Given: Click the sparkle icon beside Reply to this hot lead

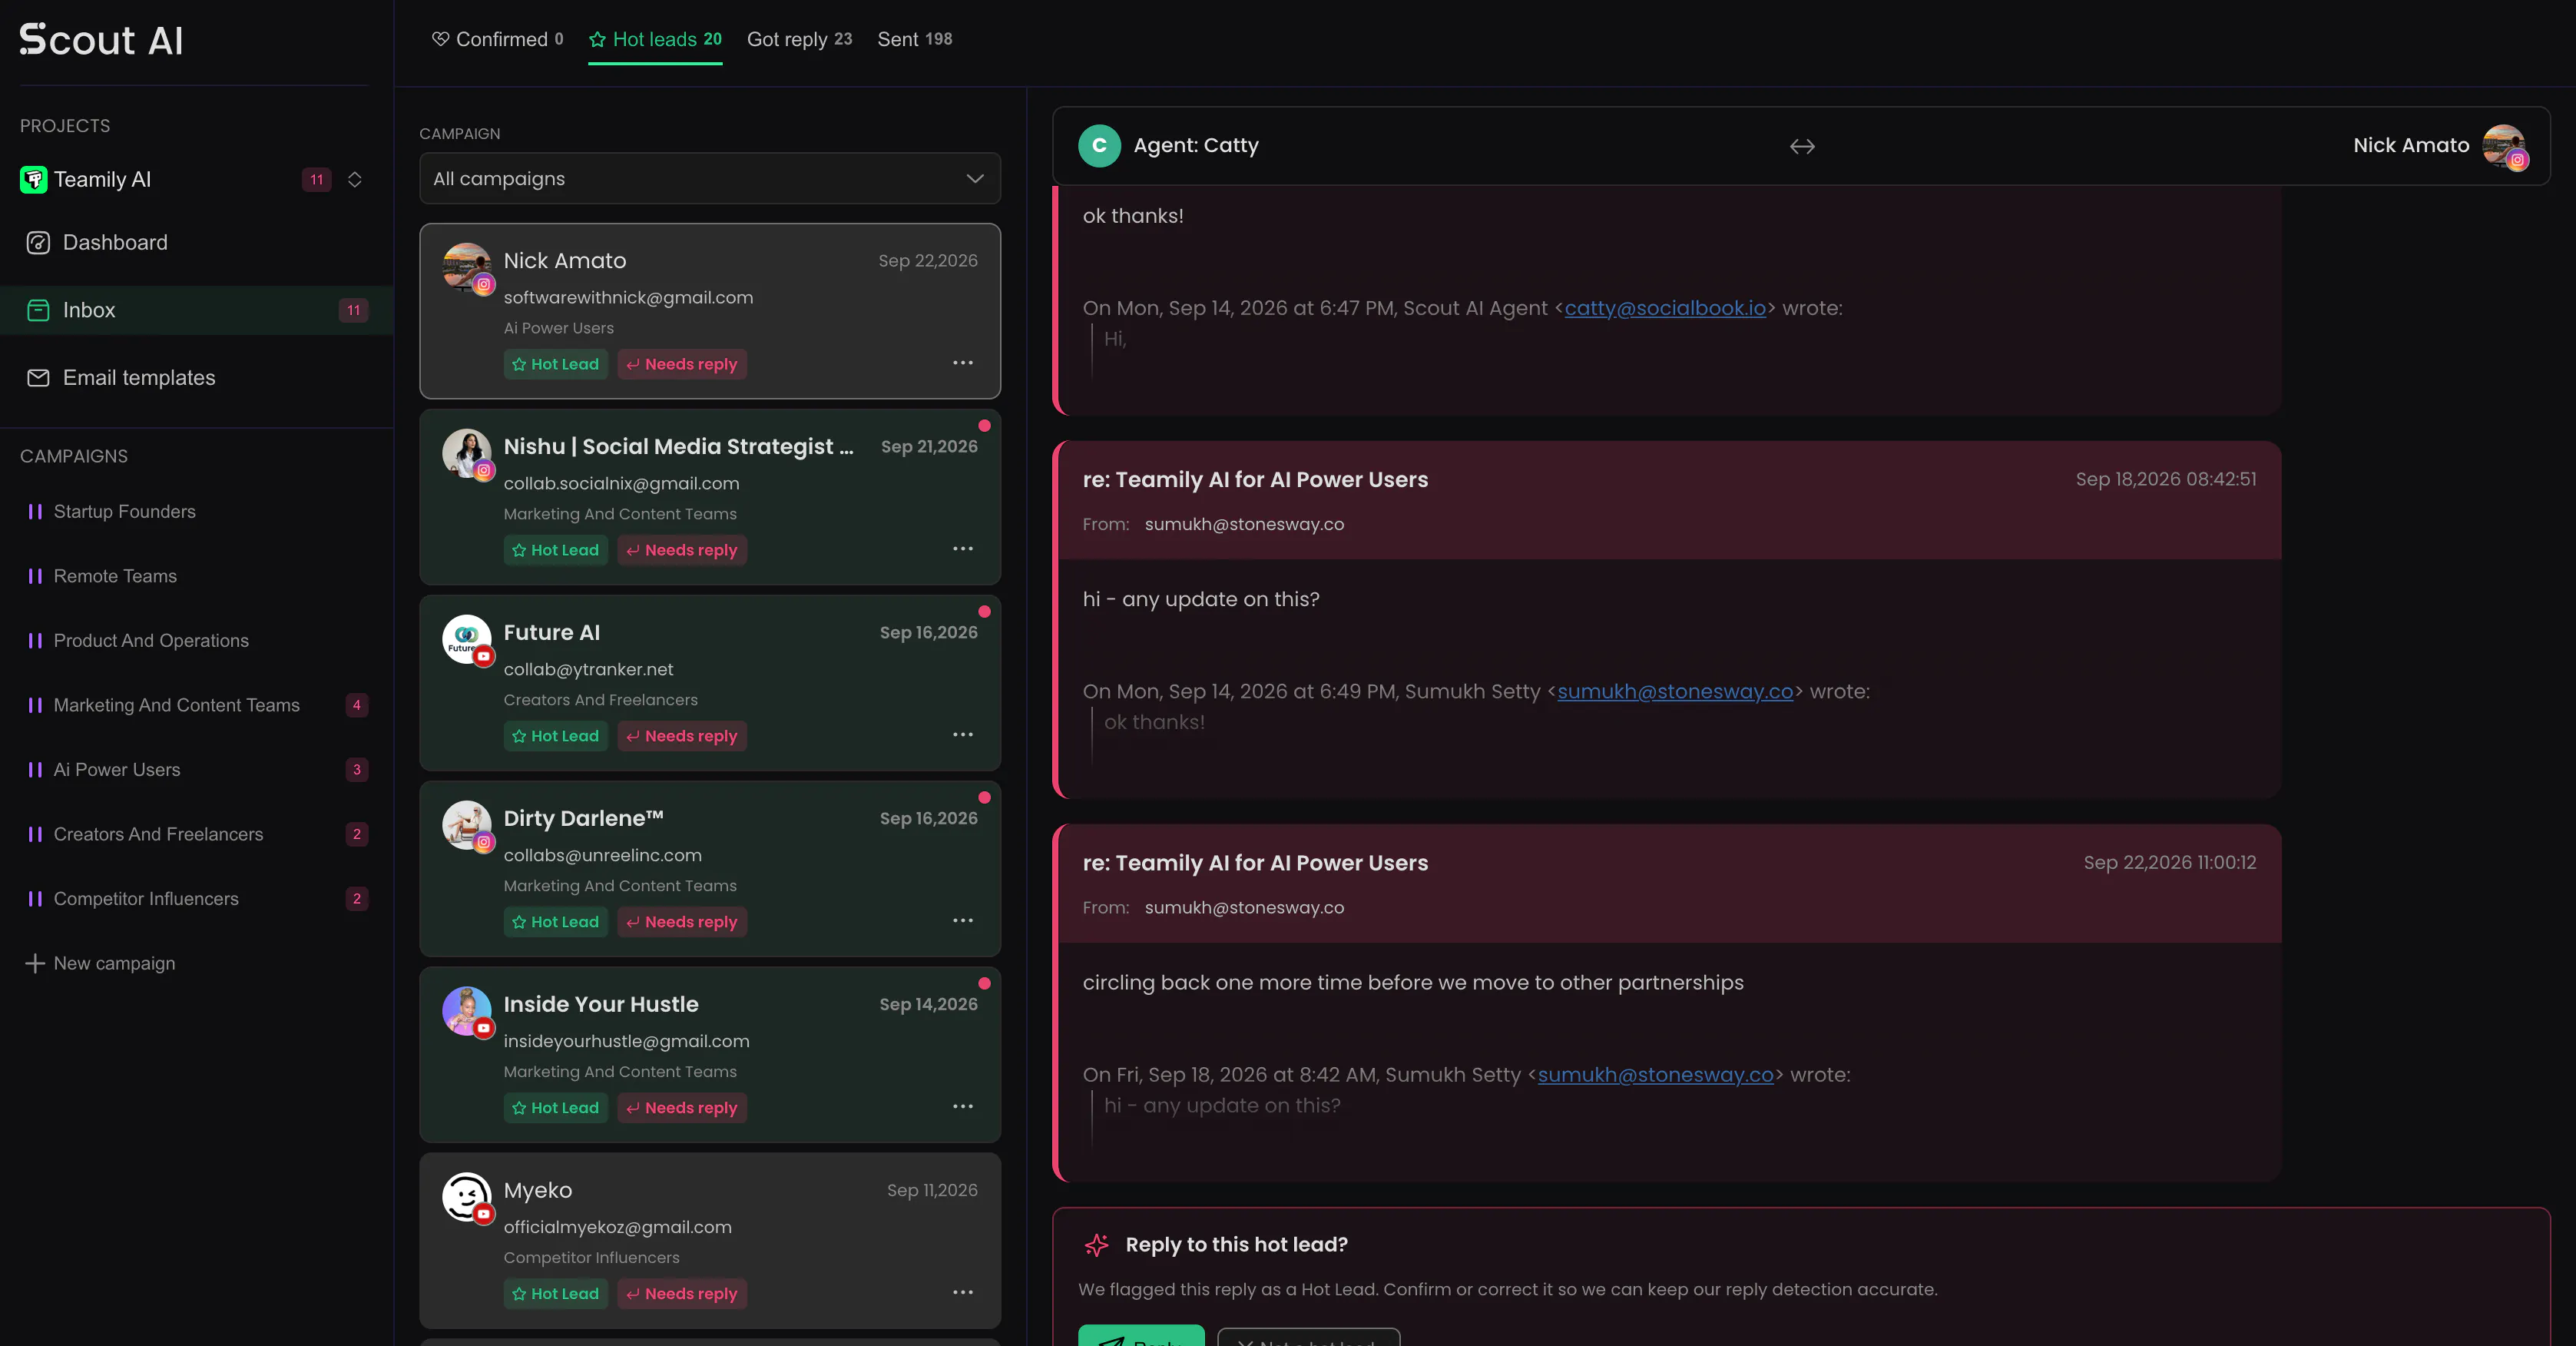Looking at the screenshot, I should coord(1096,1245).
